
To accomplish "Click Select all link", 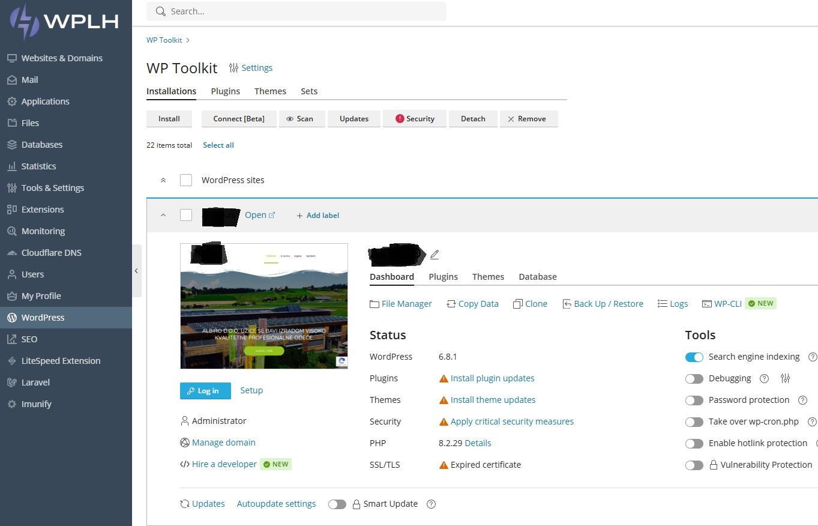I will pos(218,145).
